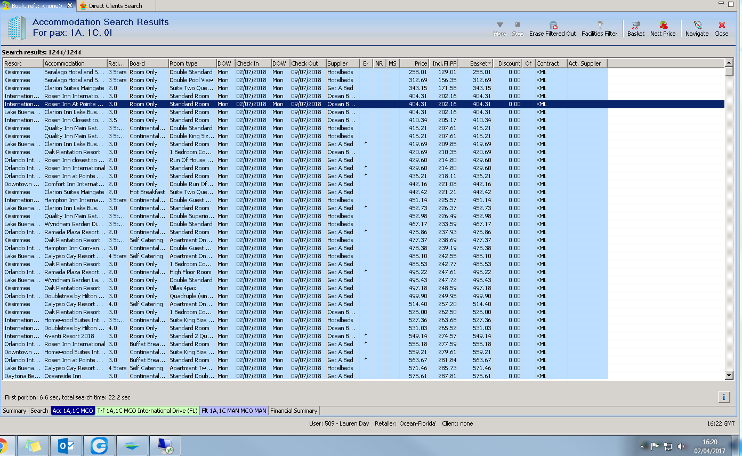Sort by Accommodation column header
This screenshot has width=742, height=456.
pos(75,63)
